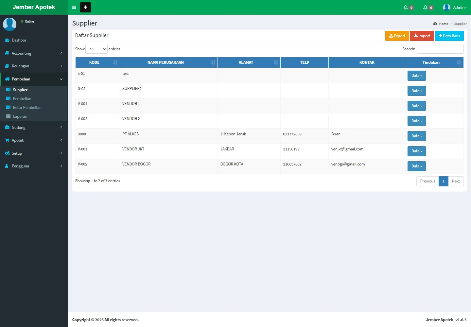Click the Admin user avatar icon
The height and width of the screenshot is (327, 471).
click(x=446, y=7)
